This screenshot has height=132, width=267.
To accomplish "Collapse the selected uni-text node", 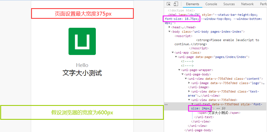I will coord(192,104).
